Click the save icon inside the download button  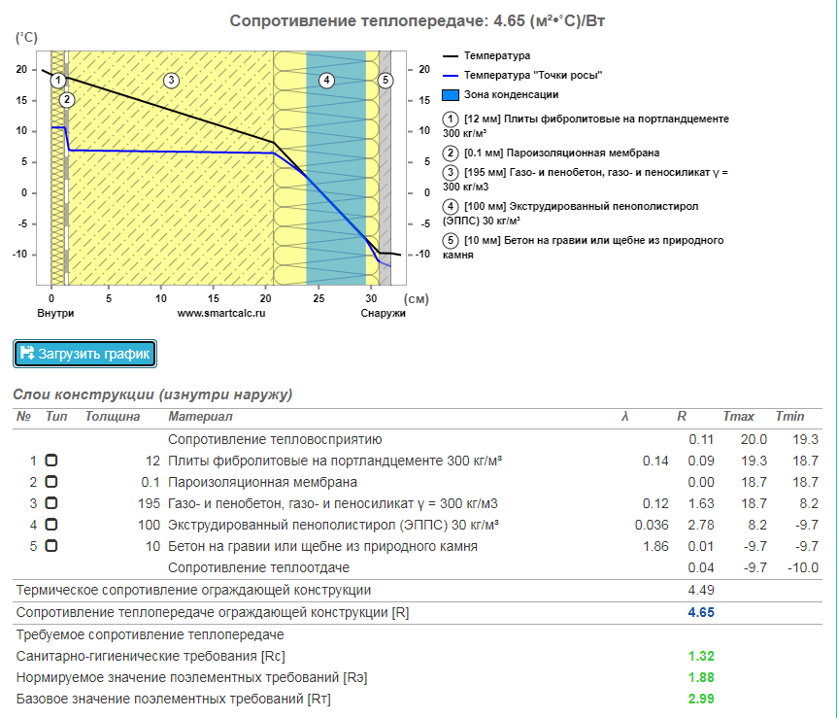point(27,353)
